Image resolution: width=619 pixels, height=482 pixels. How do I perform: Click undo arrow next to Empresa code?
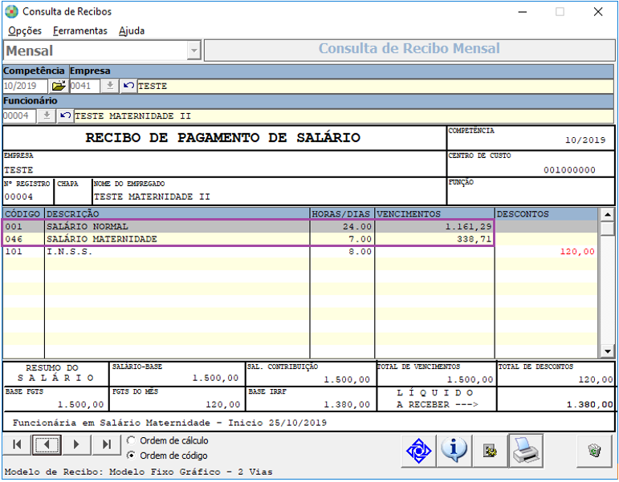(x=128, y=86)
